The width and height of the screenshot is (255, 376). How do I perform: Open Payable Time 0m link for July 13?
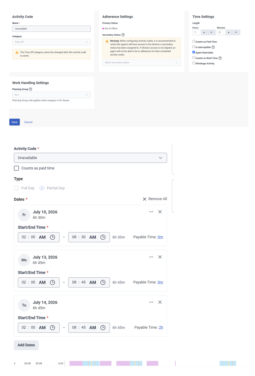click(160, 282)
